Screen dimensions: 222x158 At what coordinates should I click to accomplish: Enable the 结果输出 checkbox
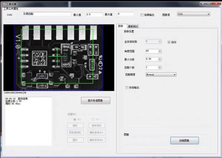pos(142,15)
